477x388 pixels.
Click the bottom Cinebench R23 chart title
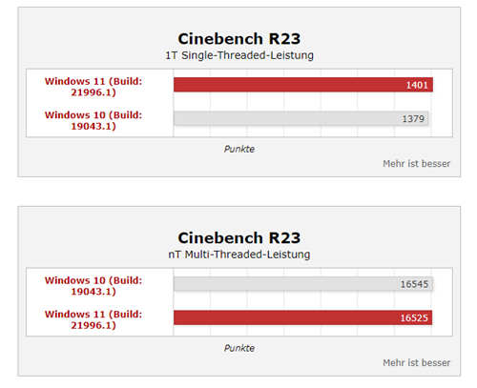(239, 238)
